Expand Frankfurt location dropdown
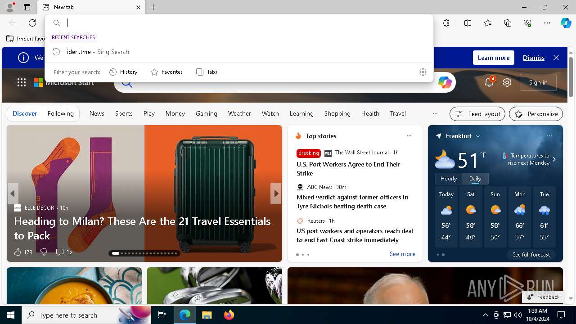This screenshot has height=324, width=576. [478, 136]
